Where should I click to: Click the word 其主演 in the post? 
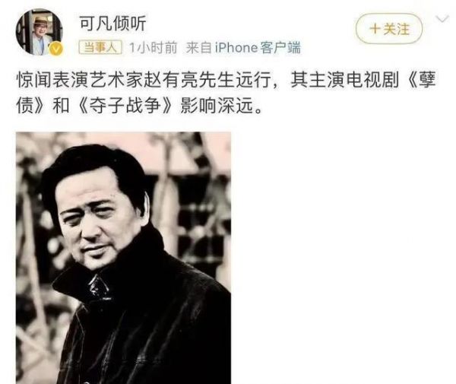pyautogui.click(x=317, y=80)
